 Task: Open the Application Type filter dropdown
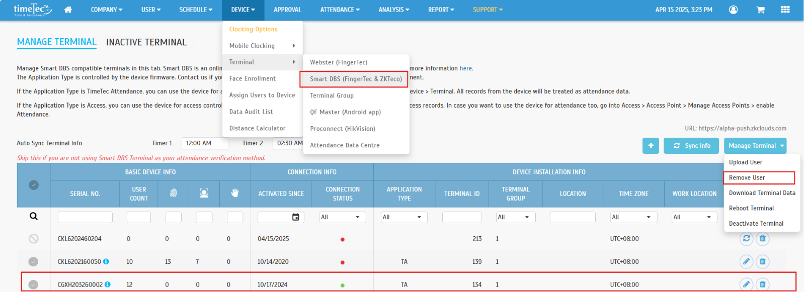[404, 217]
